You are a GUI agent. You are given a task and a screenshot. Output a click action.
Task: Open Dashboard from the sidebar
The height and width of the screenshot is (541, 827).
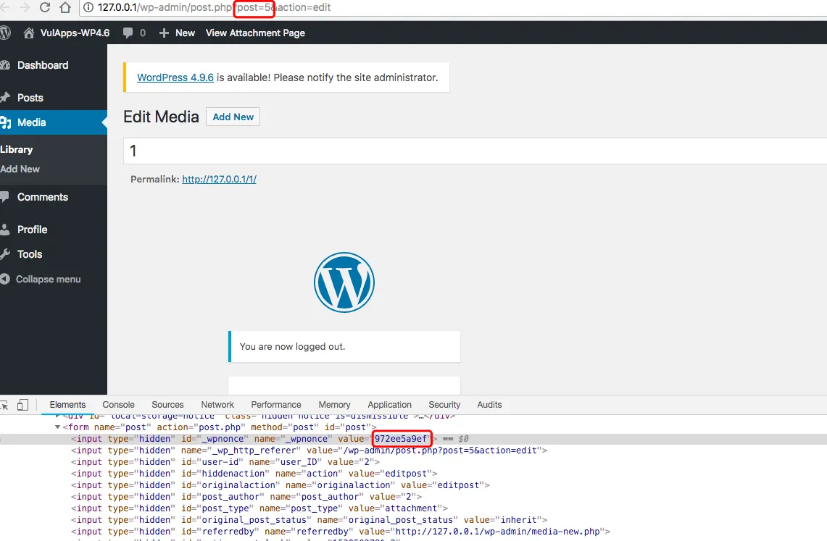pos(43,65)
